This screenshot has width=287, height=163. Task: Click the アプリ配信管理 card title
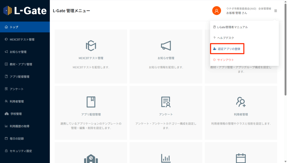91,114
